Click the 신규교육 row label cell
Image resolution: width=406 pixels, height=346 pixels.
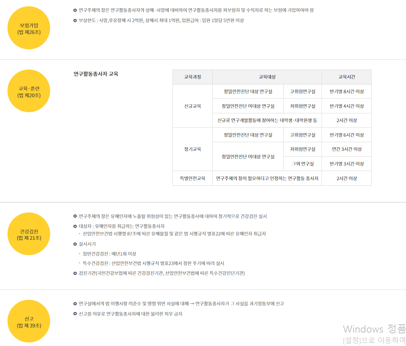(192, 106)
